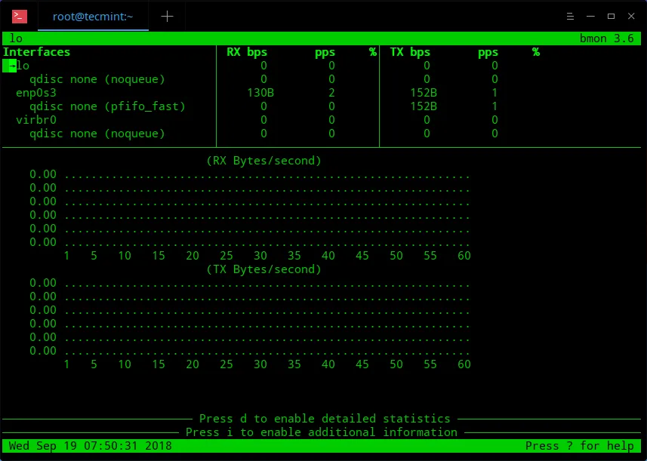Image resolution: width=647 pixels, height=461 pixels.
Task: Select the enp0s3 interface
Action: point(36,93)
